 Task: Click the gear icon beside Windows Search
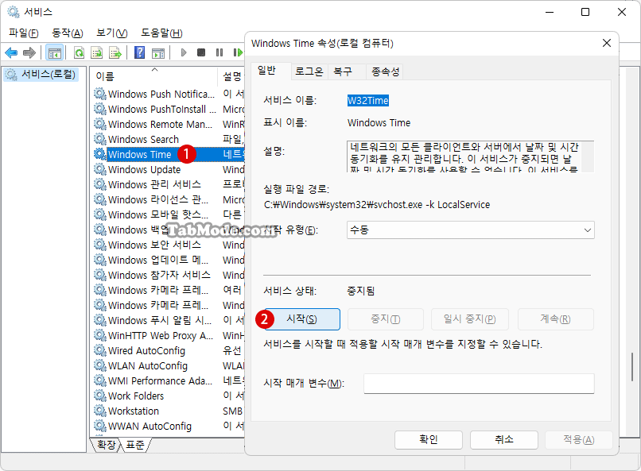click(x=99, y=139)
